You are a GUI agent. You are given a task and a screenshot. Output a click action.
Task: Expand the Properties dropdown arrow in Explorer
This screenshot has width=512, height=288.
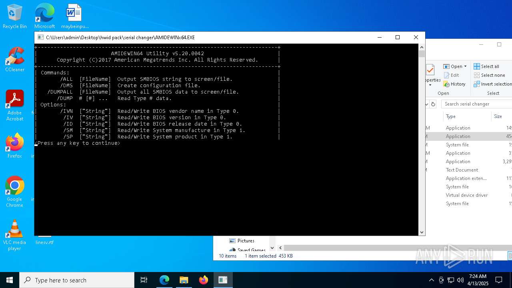click(x=430, y=85)
